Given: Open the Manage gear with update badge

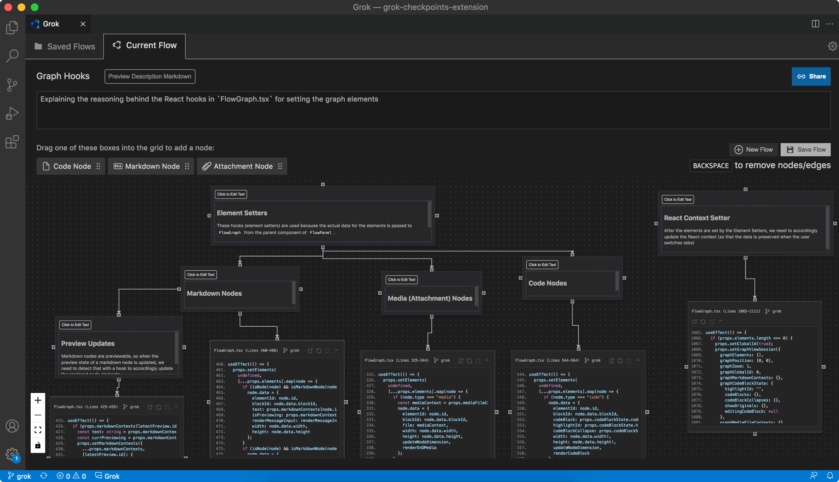Looking at the screenshot, I should [12, 455].
